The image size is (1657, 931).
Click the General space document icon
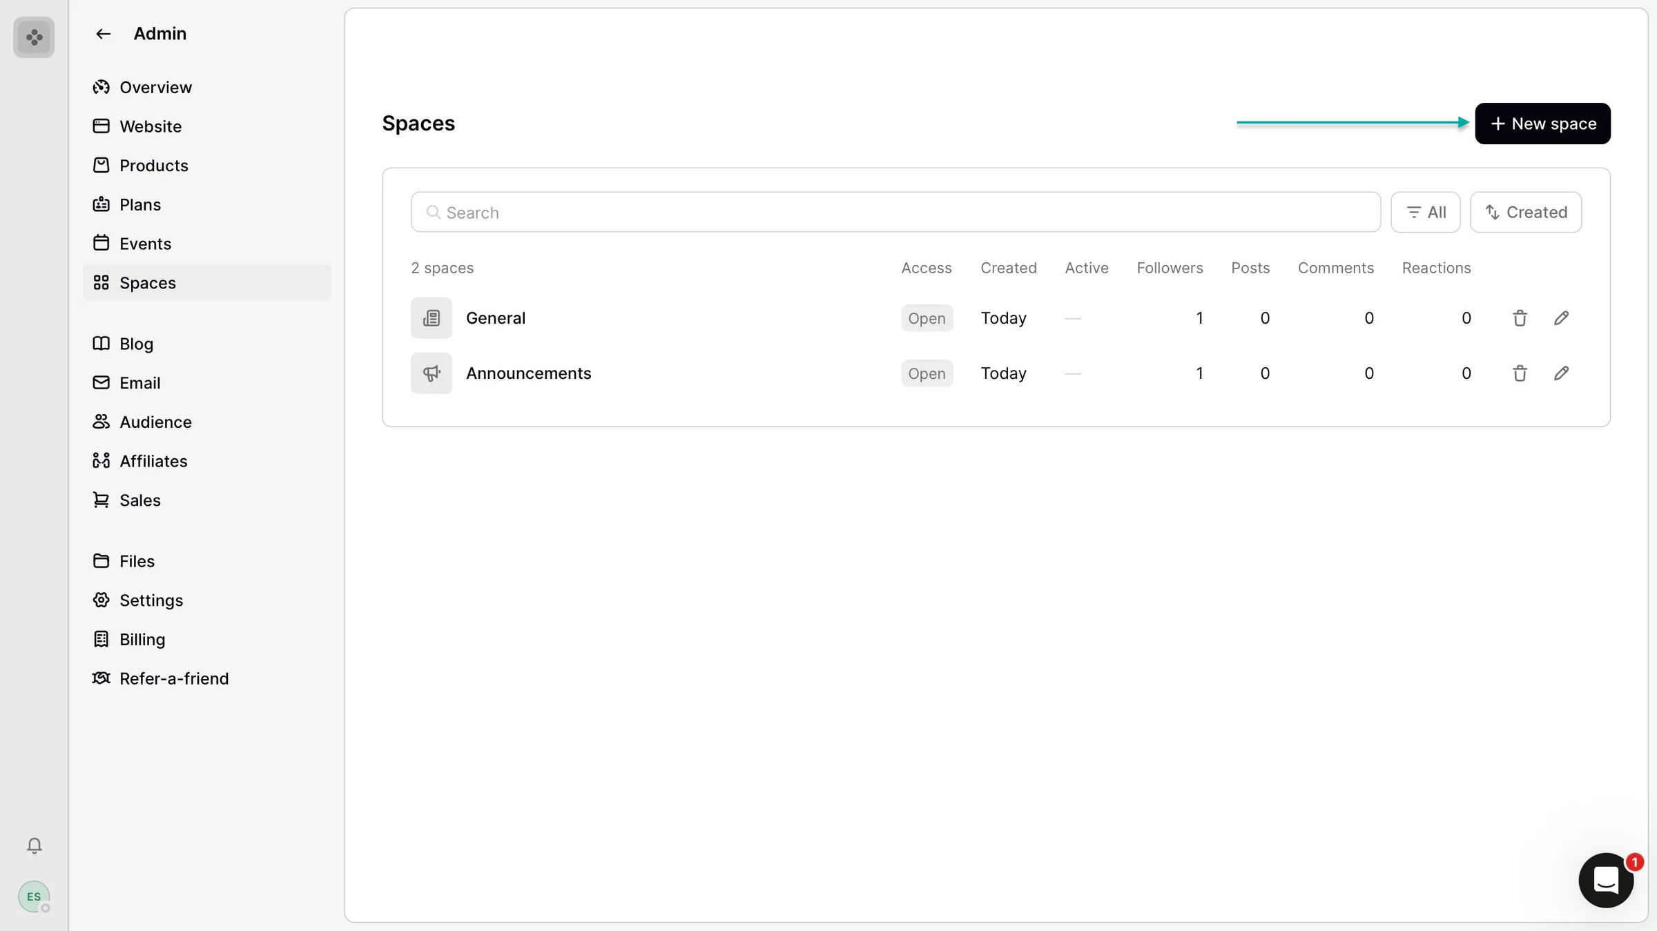tap(432, 318)
